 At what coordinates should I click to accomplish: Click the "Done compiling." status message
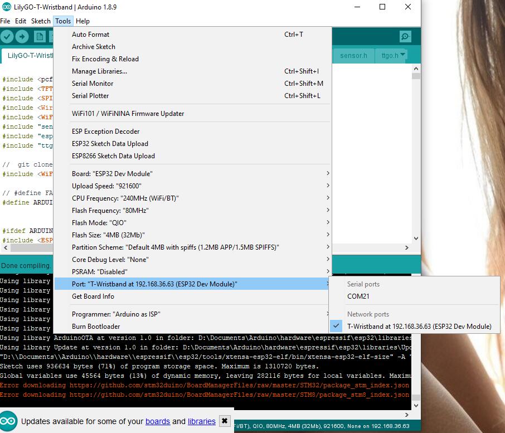[26, 266]
